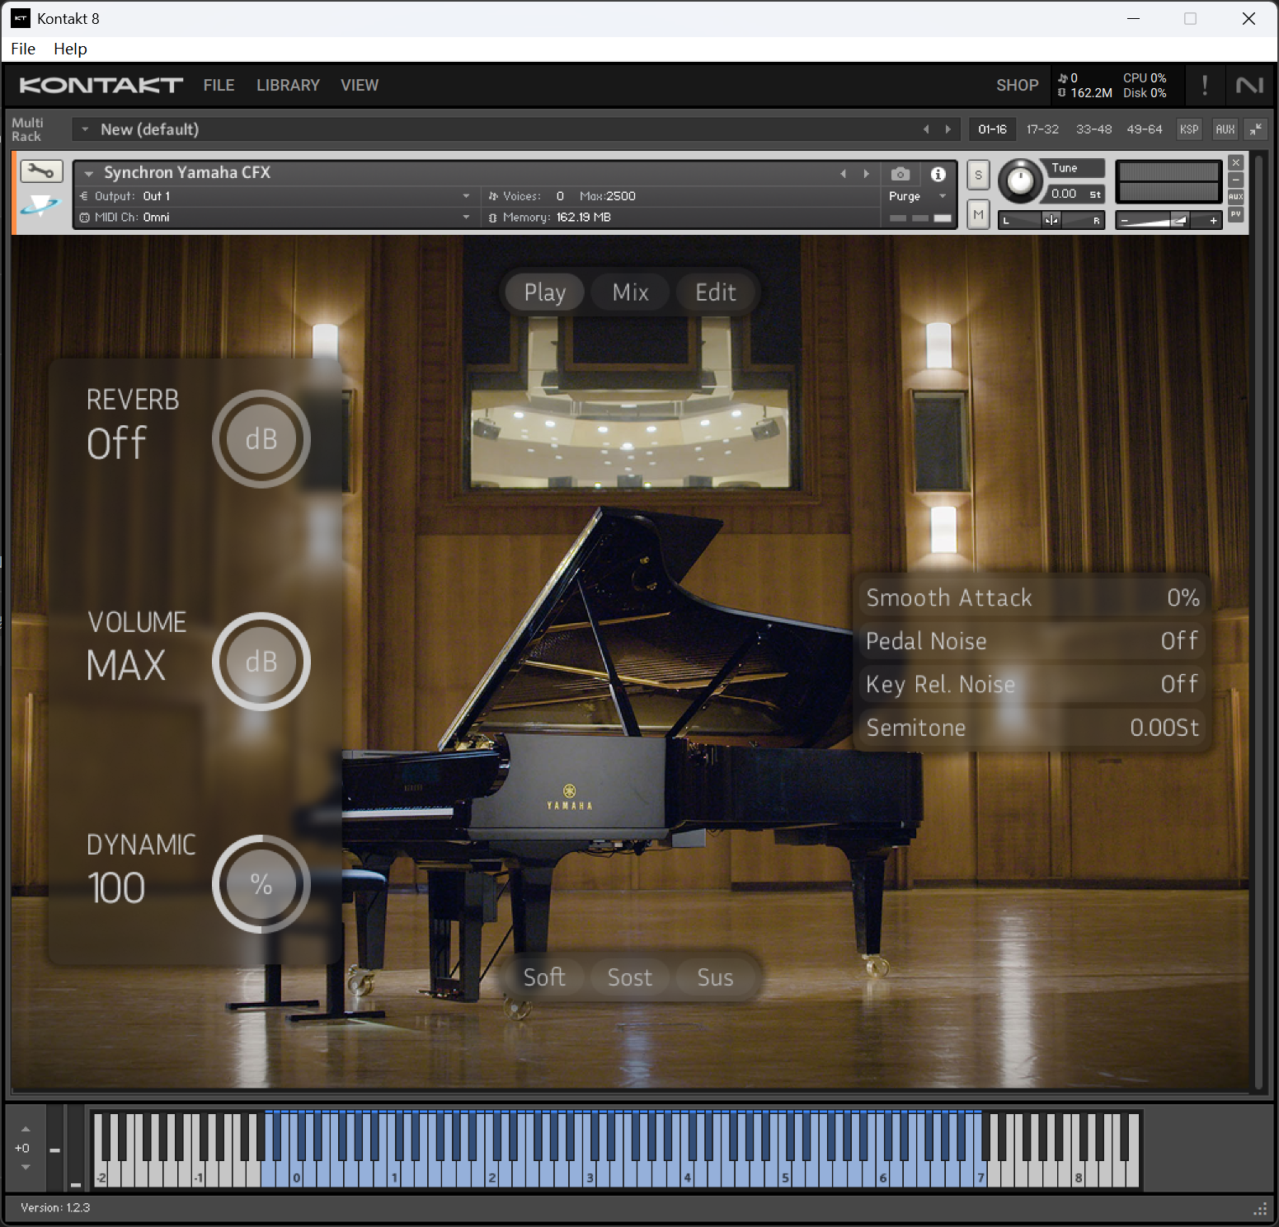
Task: Go to next instrument with right arrow
Action: pyautogui.click(x=866, y=174)
